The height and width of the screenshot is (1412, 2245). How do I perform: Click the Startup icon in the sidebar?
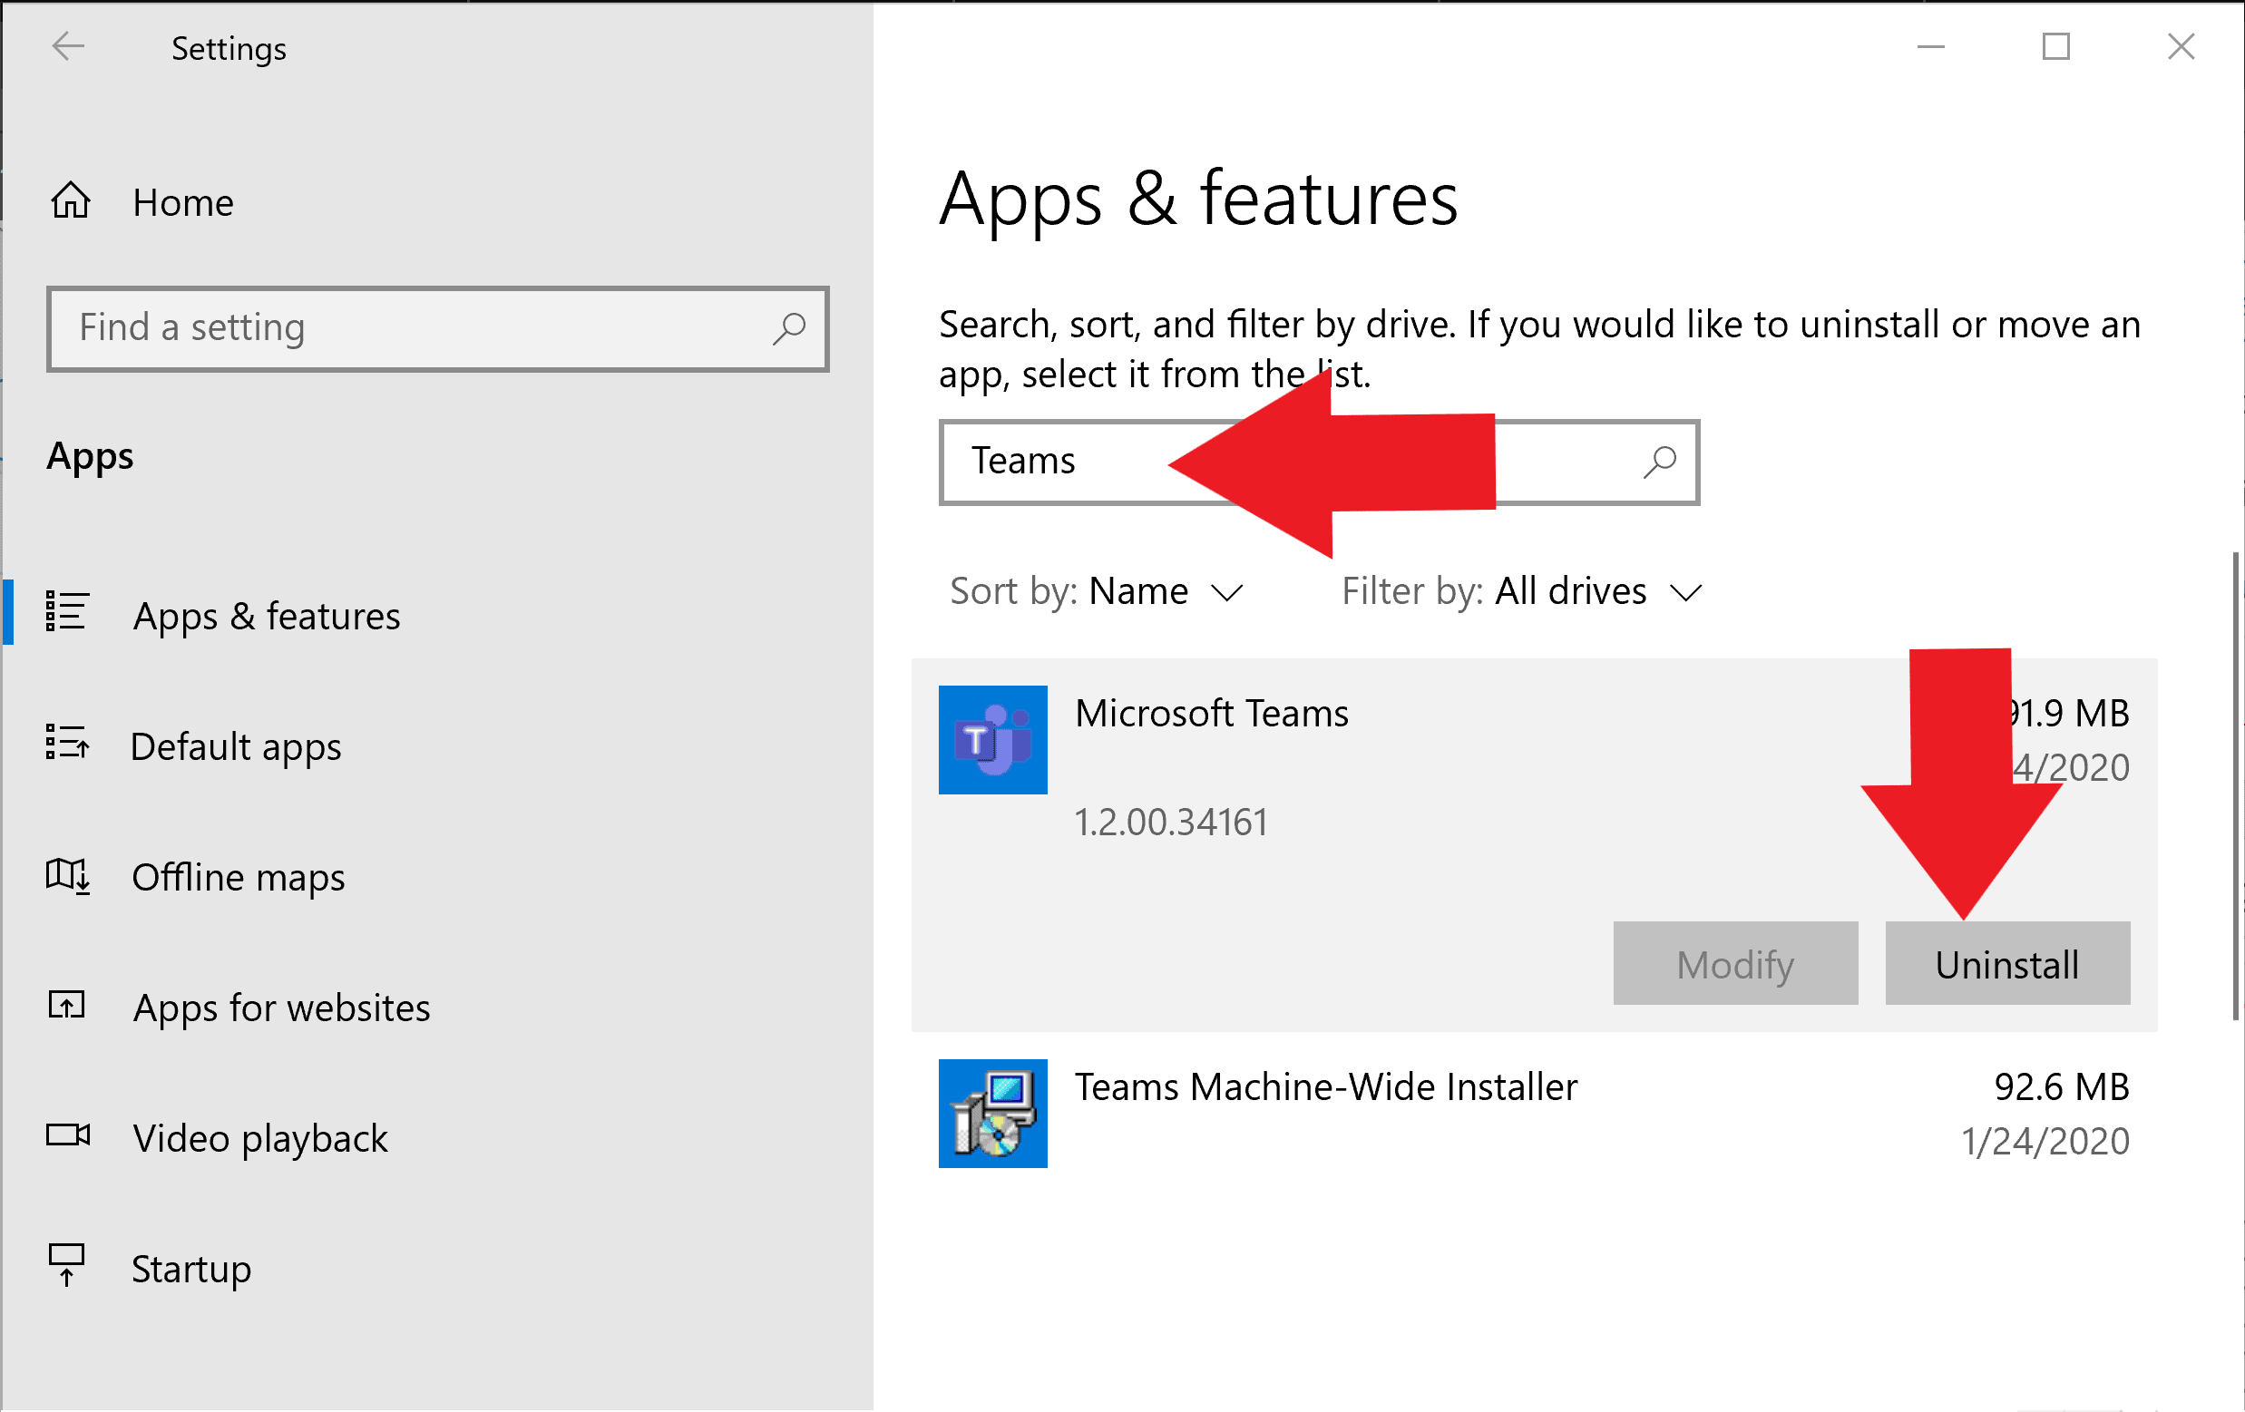coord(66,1267)
